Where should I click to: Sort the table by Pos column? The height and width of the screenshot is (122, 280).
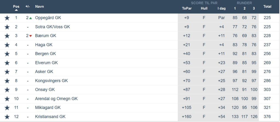coord(16,6)
